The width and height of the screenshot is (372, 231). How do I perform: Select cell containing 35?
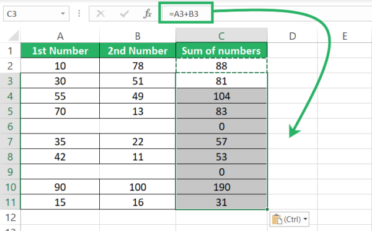point(60,142)
